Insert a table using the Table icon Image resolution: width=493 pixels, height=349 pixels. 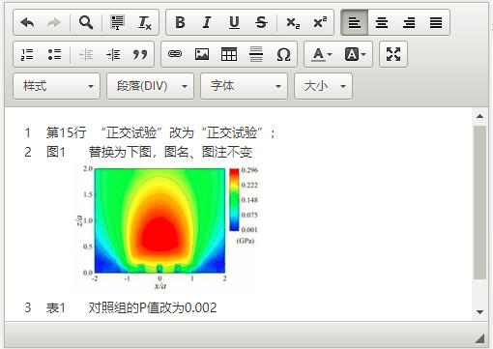(229, 54)
